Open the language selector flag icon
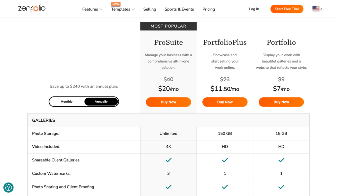This screenshot has width=337, height=196. tap(316, 9)
